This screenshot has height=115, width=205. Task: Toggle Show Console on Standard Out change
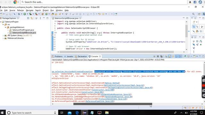pos(176,56)
